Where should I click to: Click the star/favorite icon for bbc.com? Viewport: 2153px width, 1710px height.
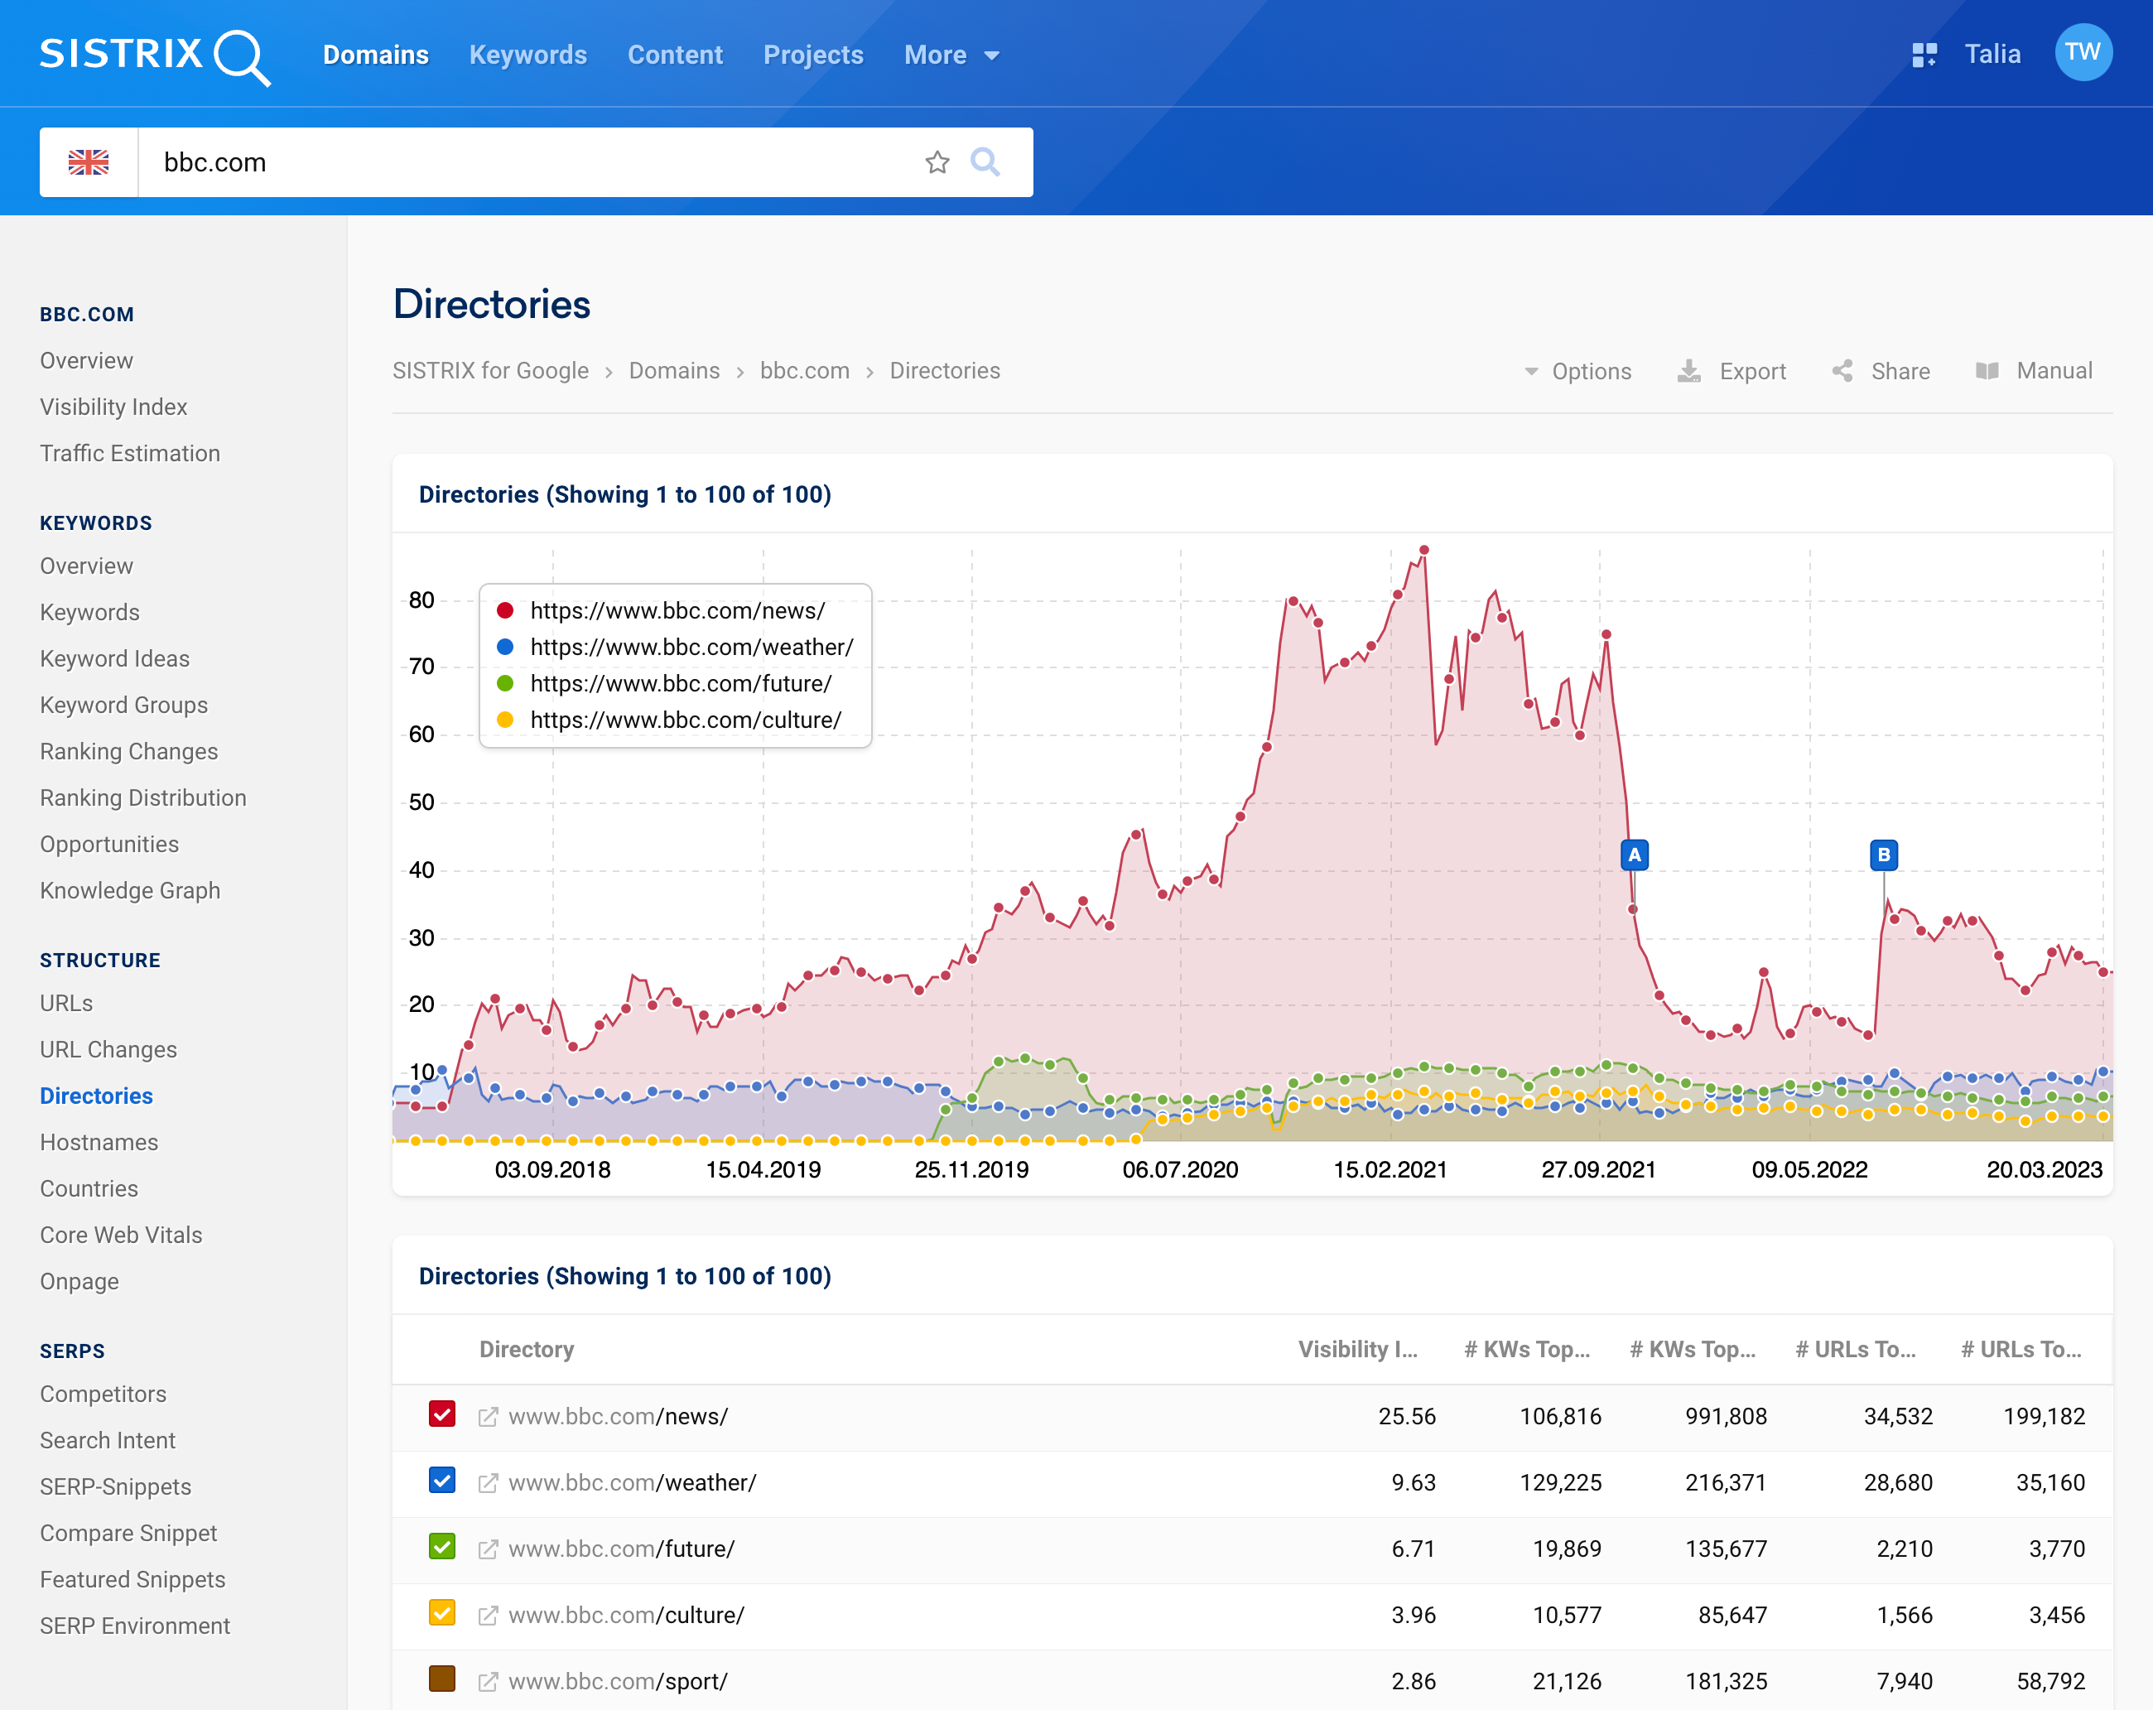point(938,161)
